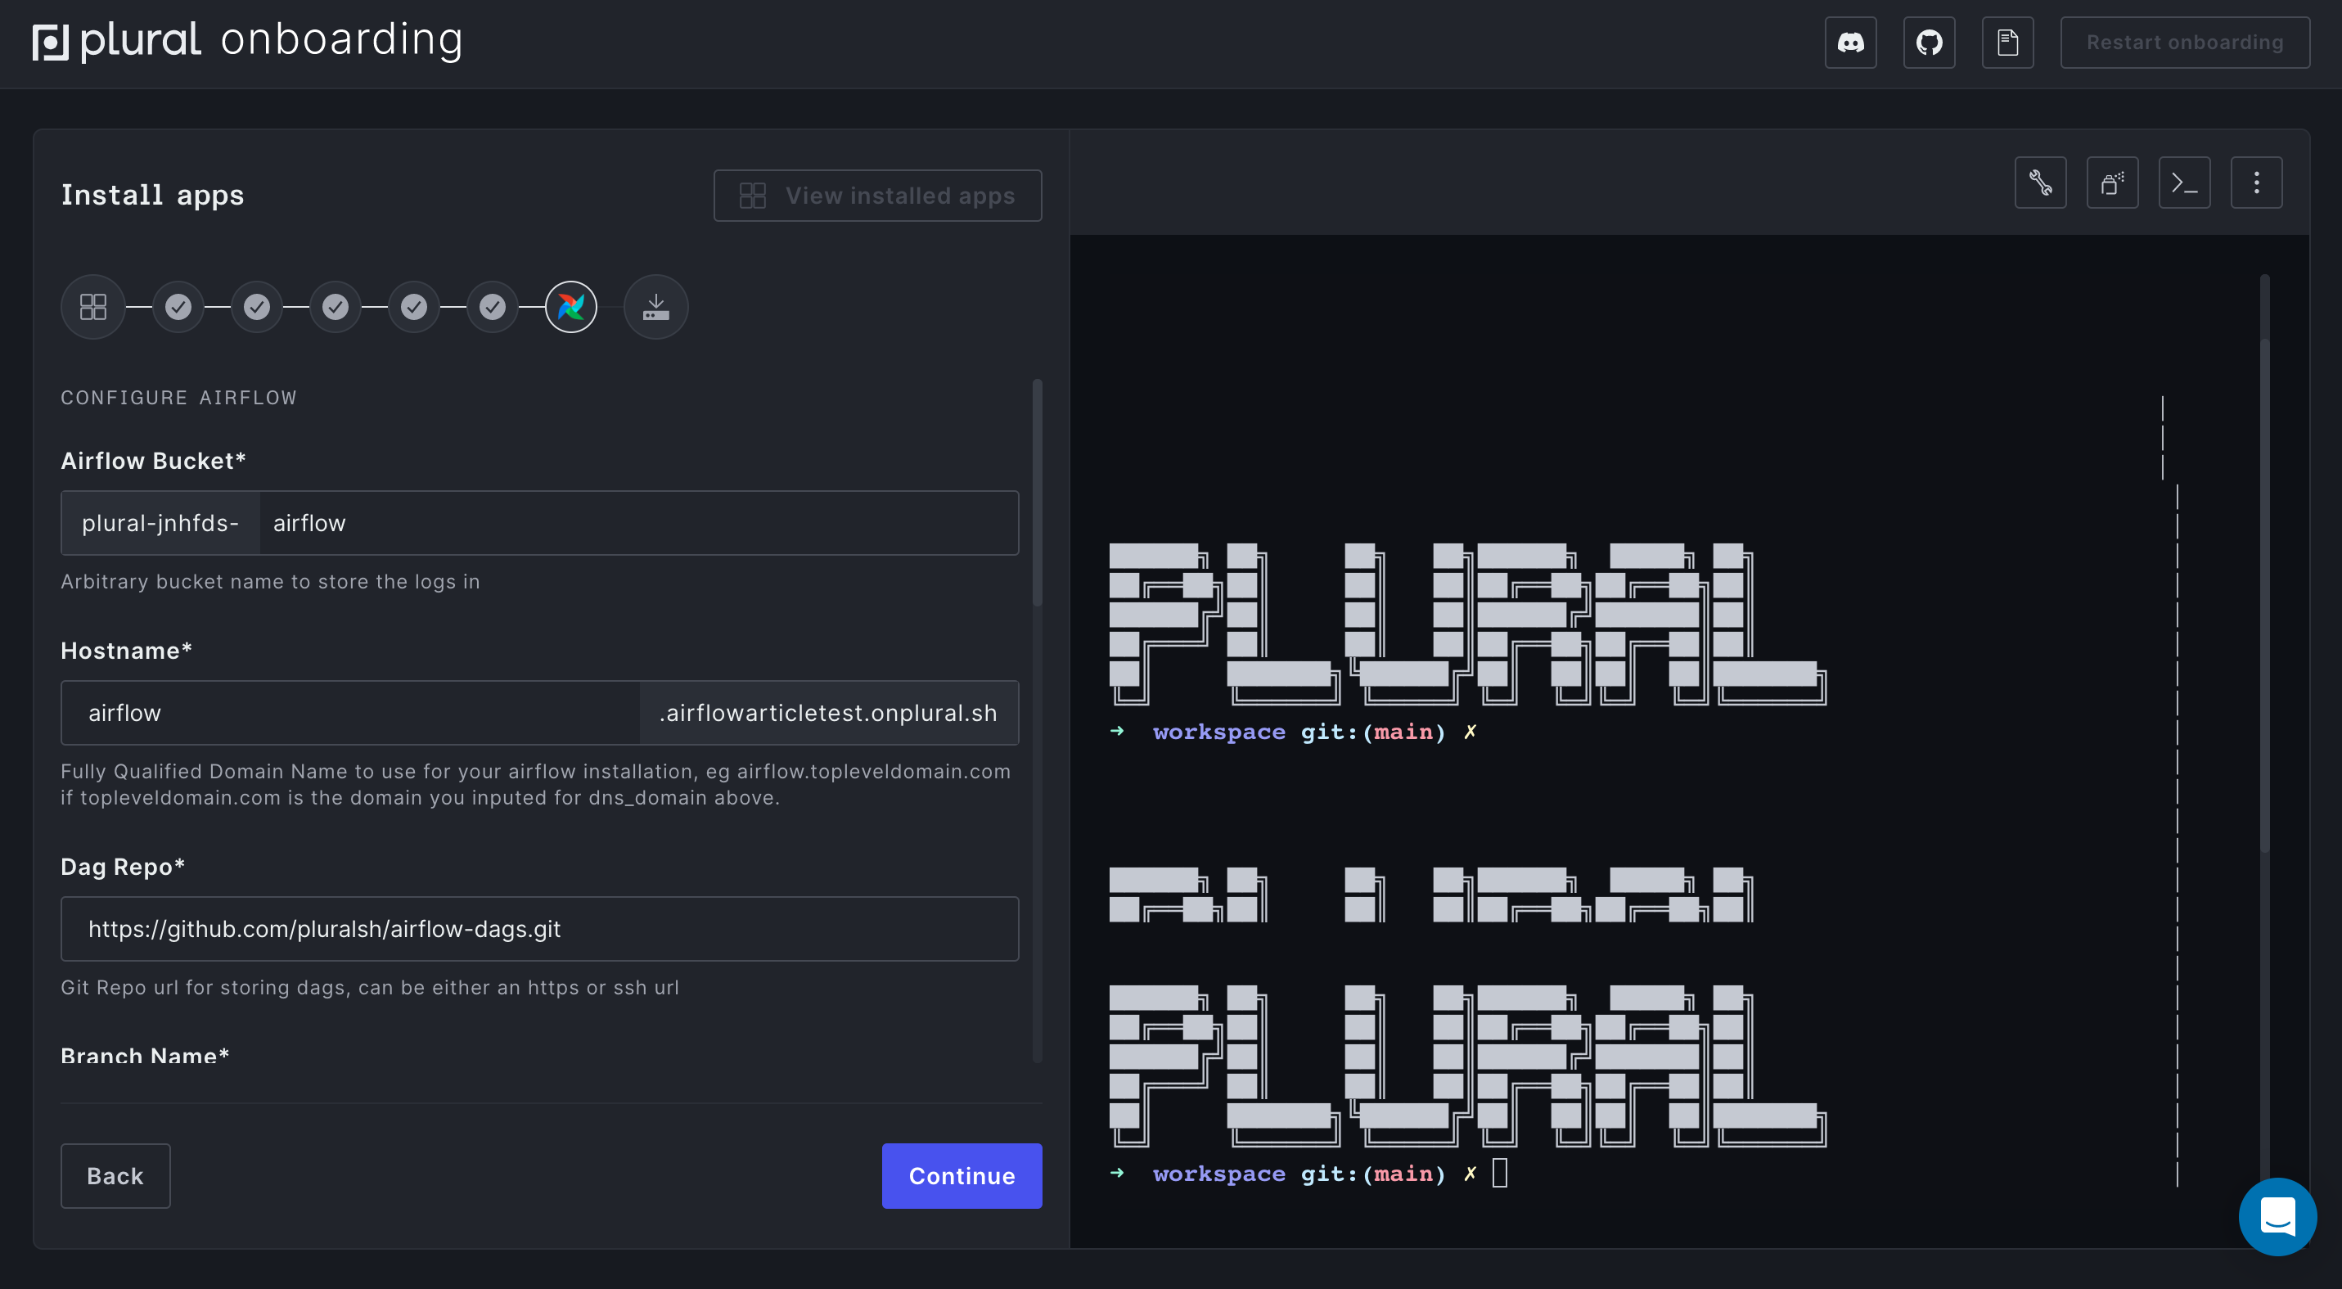Click the Branch Name label
This screenshot has width=2342, height=1289.
(145, 1056)
